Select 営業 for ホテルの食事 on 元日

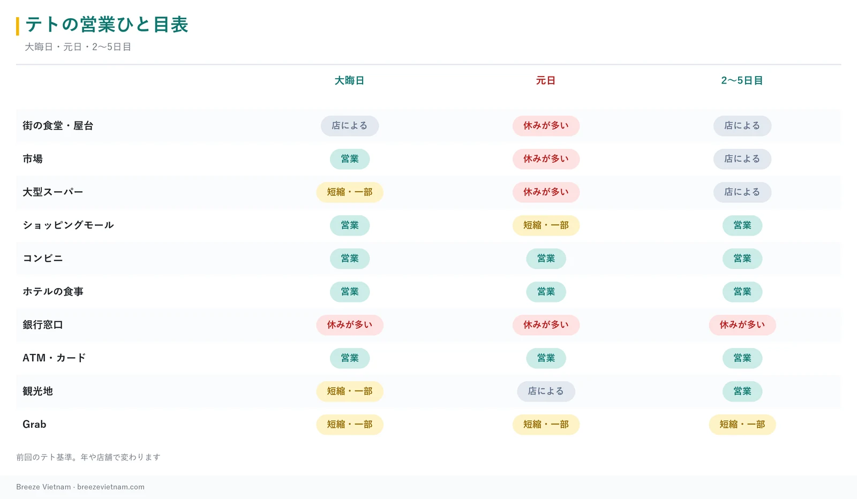546,292
